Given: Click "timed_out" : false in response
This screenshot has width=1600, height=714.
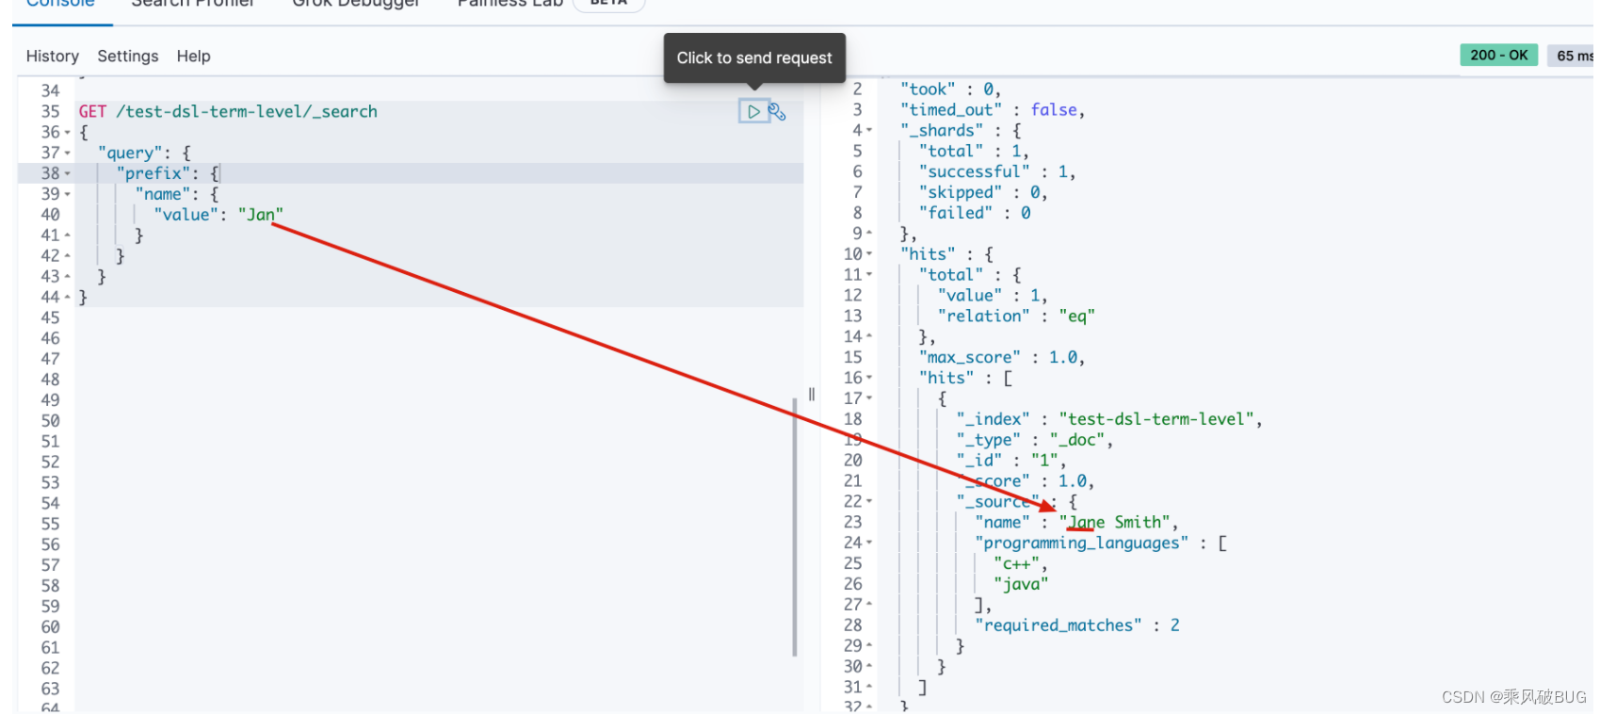Looking at the screenshot, I should [993, 110].
